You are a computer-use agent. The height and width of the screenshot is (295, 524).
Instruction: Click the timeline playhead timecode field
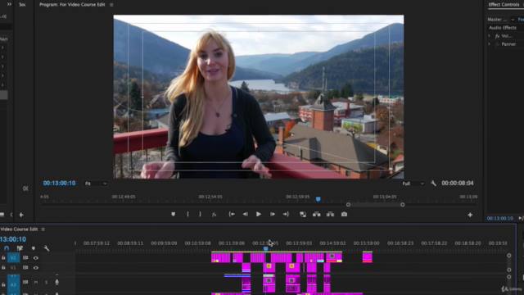(x=13, y=239)
